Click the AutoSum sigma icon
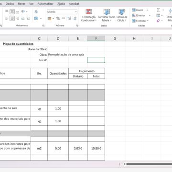172x172 pixels. [158, 10]
